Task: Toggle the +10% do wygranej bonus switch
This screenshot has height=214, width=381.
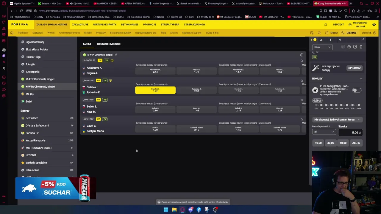Action: (x=357, y=90)
